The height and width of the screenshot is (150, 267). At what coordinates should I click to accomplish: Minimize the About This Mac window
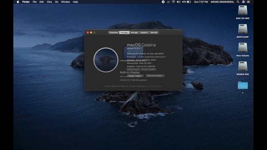pos(91,32)
